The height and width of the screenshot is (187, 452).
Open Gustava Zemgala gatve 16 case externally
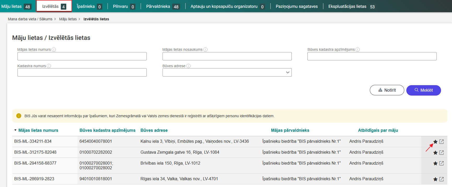tap(442, 153)
